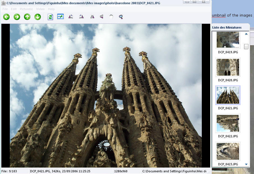Open the Help menu
The width and height of the screenshot is (254, 174).
tap(51, 9)
